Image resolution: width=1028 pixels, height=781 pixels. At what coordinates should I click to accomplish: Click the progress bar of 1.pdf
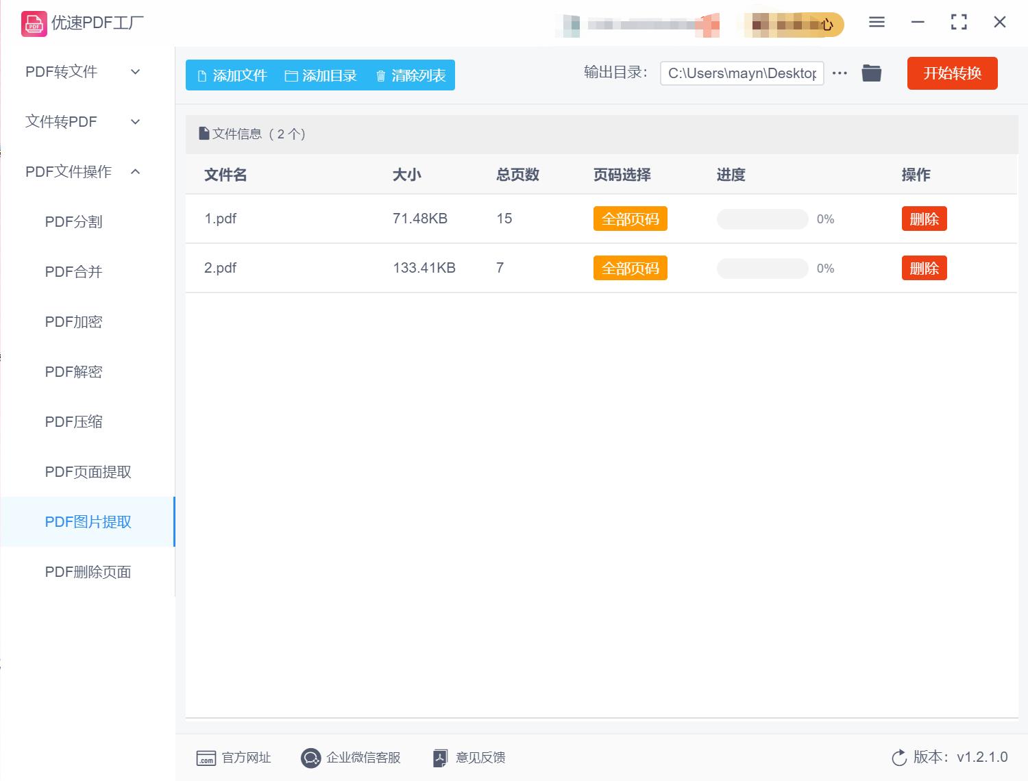point(761,219)
